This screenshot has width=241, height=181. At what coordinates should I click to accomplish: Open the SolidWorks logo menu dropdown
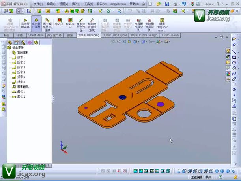(12, 4)
